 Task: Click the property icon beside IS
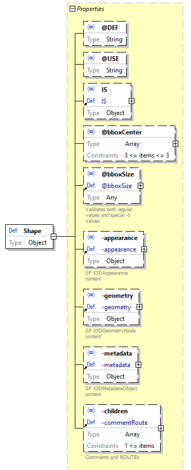coord(91,89)
